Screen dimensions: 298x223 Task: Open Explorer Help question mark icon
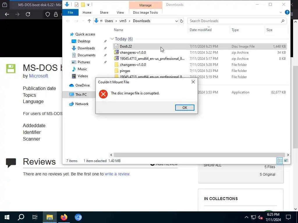coord(287,12)
